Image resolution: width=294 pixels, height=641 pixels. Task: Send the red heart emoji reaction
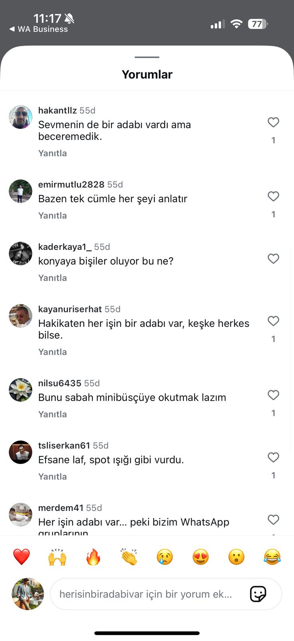coord(22,557)
